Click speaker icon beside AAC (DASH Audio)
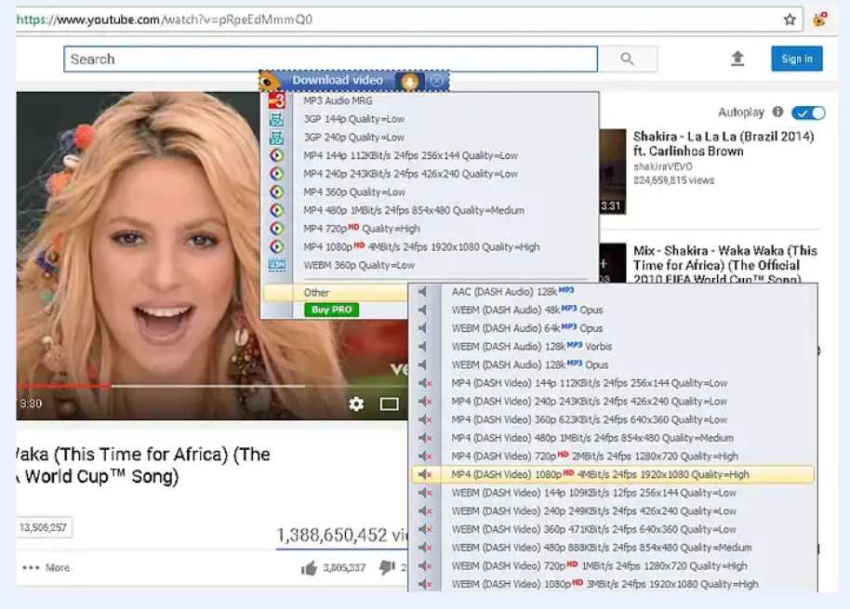This screenshot has width=850, height=609. pos(423,292)
